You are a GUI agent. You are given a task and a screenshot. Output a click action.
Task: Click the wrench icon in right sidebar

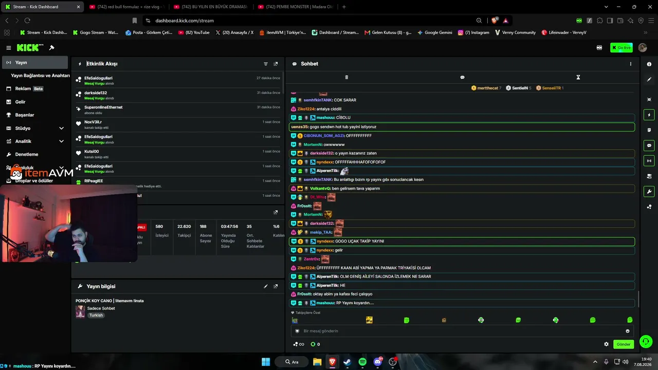point(649,192)
